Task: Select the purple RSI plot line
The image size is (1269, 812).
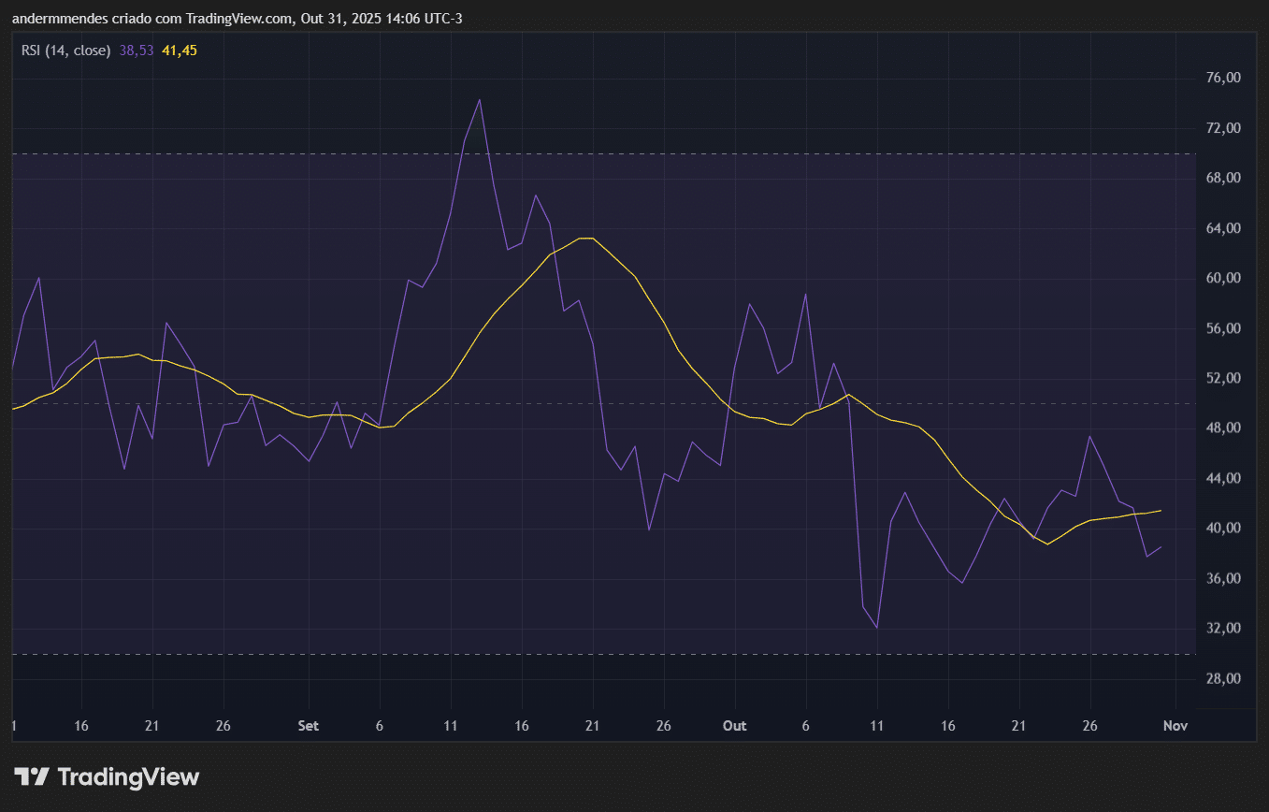Action: [x=480, y=98]
